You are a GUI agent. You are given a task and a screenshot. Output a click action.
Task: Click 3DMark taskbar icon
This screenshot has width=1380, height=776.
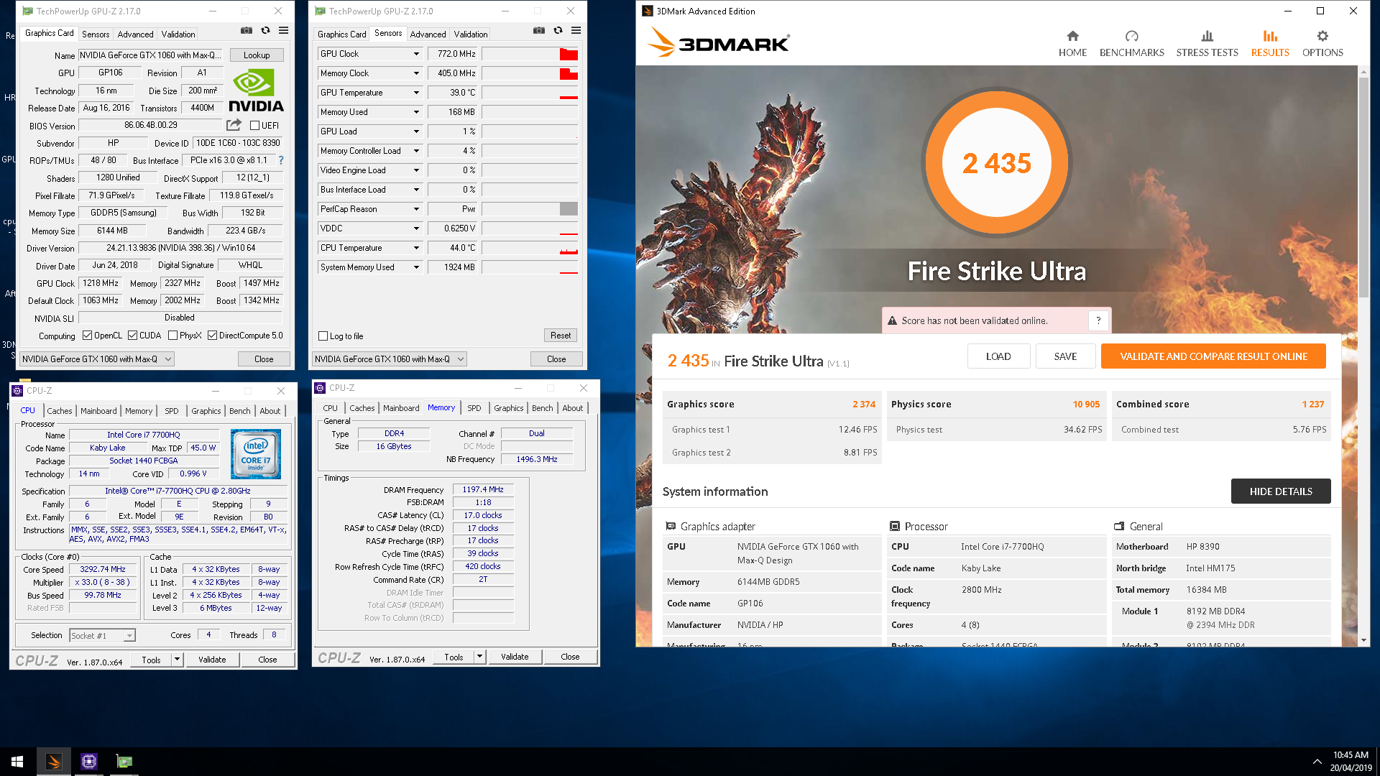point(54,762)
